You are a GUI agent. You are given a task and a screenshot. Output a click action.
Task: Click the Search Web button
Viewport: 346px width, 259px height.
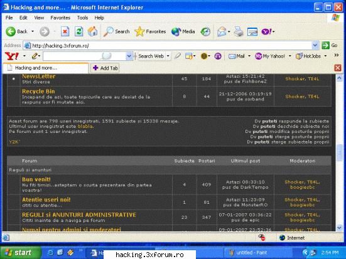151,56
